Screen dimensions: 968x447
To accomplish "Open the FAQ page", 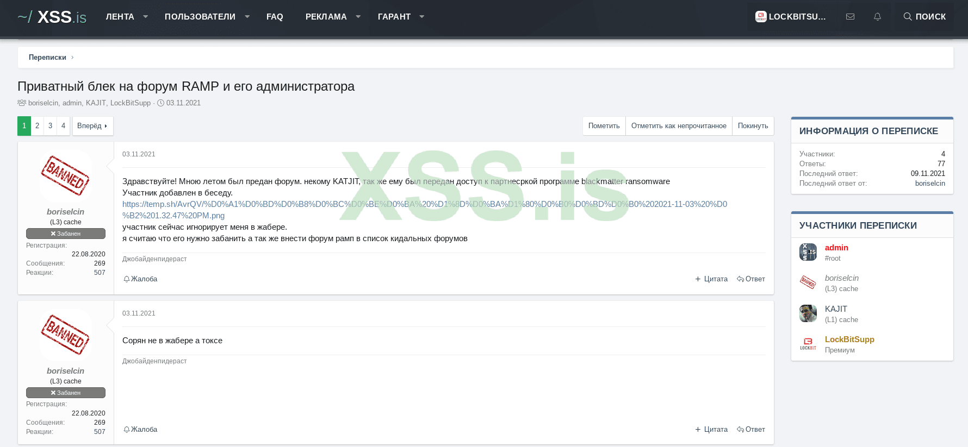I will [x=275, y=17].
